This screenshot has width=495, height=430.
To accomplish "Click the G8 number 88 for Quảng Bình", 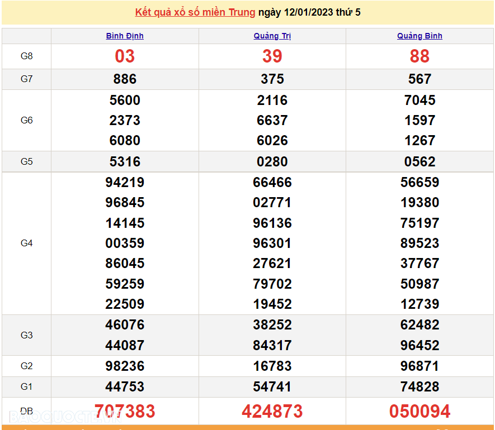I will (x=420, y=56).
